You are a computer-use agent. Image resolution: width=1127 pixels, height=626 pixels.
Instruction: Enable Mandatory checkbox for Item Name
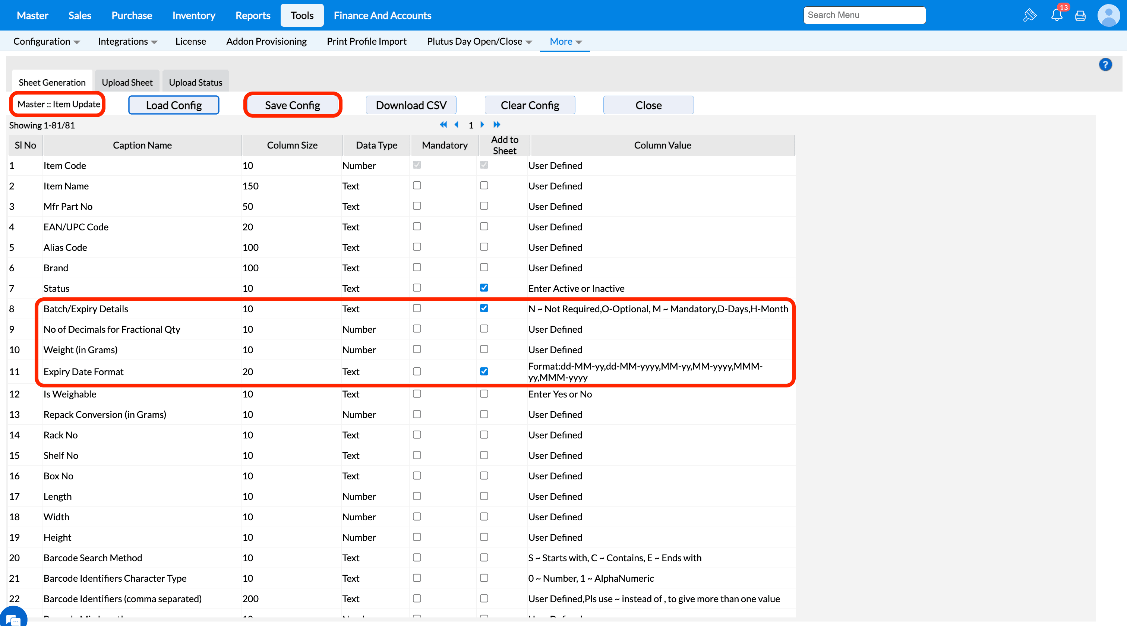click(417, 186)
